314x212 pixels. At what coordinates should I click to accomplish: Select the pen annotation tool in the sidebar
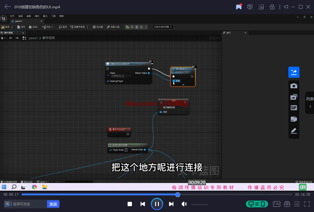pos(294,130)
